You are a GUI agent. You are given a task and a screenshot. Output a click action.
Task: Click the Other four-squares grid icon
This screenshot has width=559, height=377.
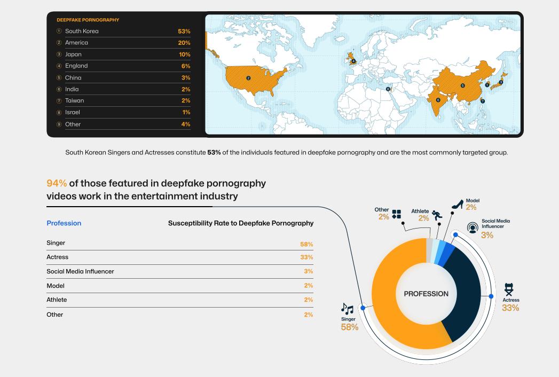pyautogui.click(x=397, y=214)
